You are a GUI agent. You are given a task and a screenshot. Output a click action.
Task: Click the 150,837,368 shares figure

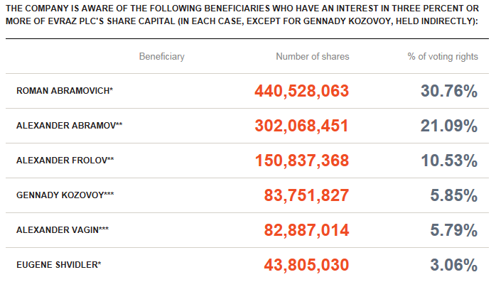tap(302, 161)
